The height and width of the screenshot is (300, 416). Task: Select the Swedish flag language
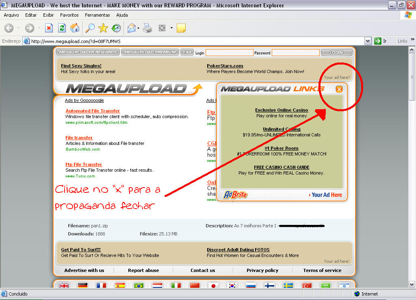(288, 285)
